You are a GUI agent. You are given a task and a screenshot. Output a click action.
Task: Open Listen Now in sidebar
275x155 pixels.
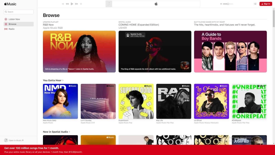pos(19,19)
